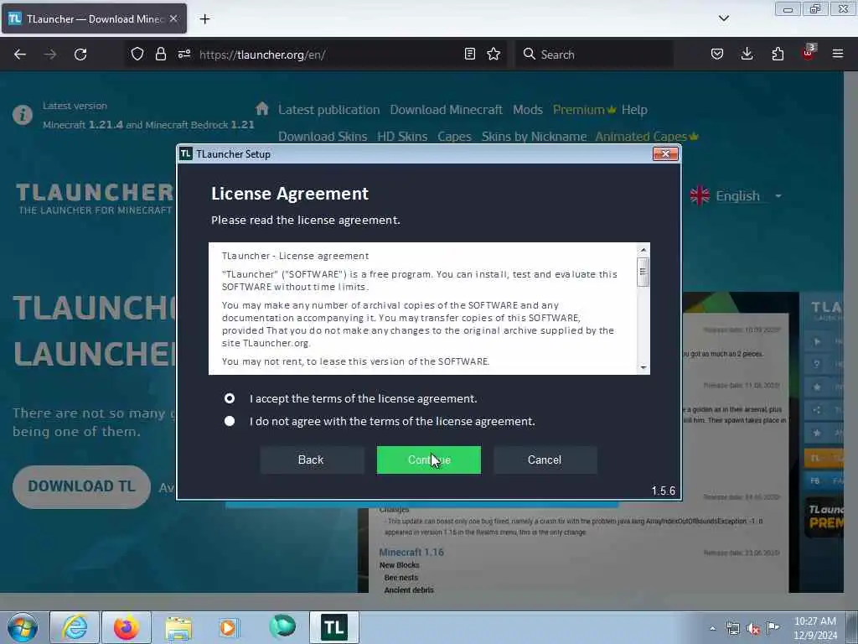Cancel the TLauncher Setup

(545, 460)
